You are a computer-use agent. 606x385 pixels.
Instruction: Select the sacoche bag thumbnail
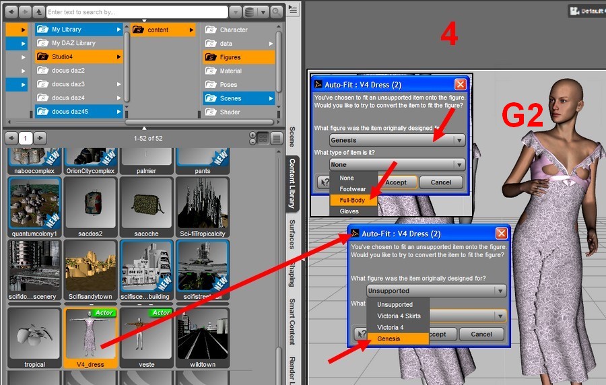[147, 207]
